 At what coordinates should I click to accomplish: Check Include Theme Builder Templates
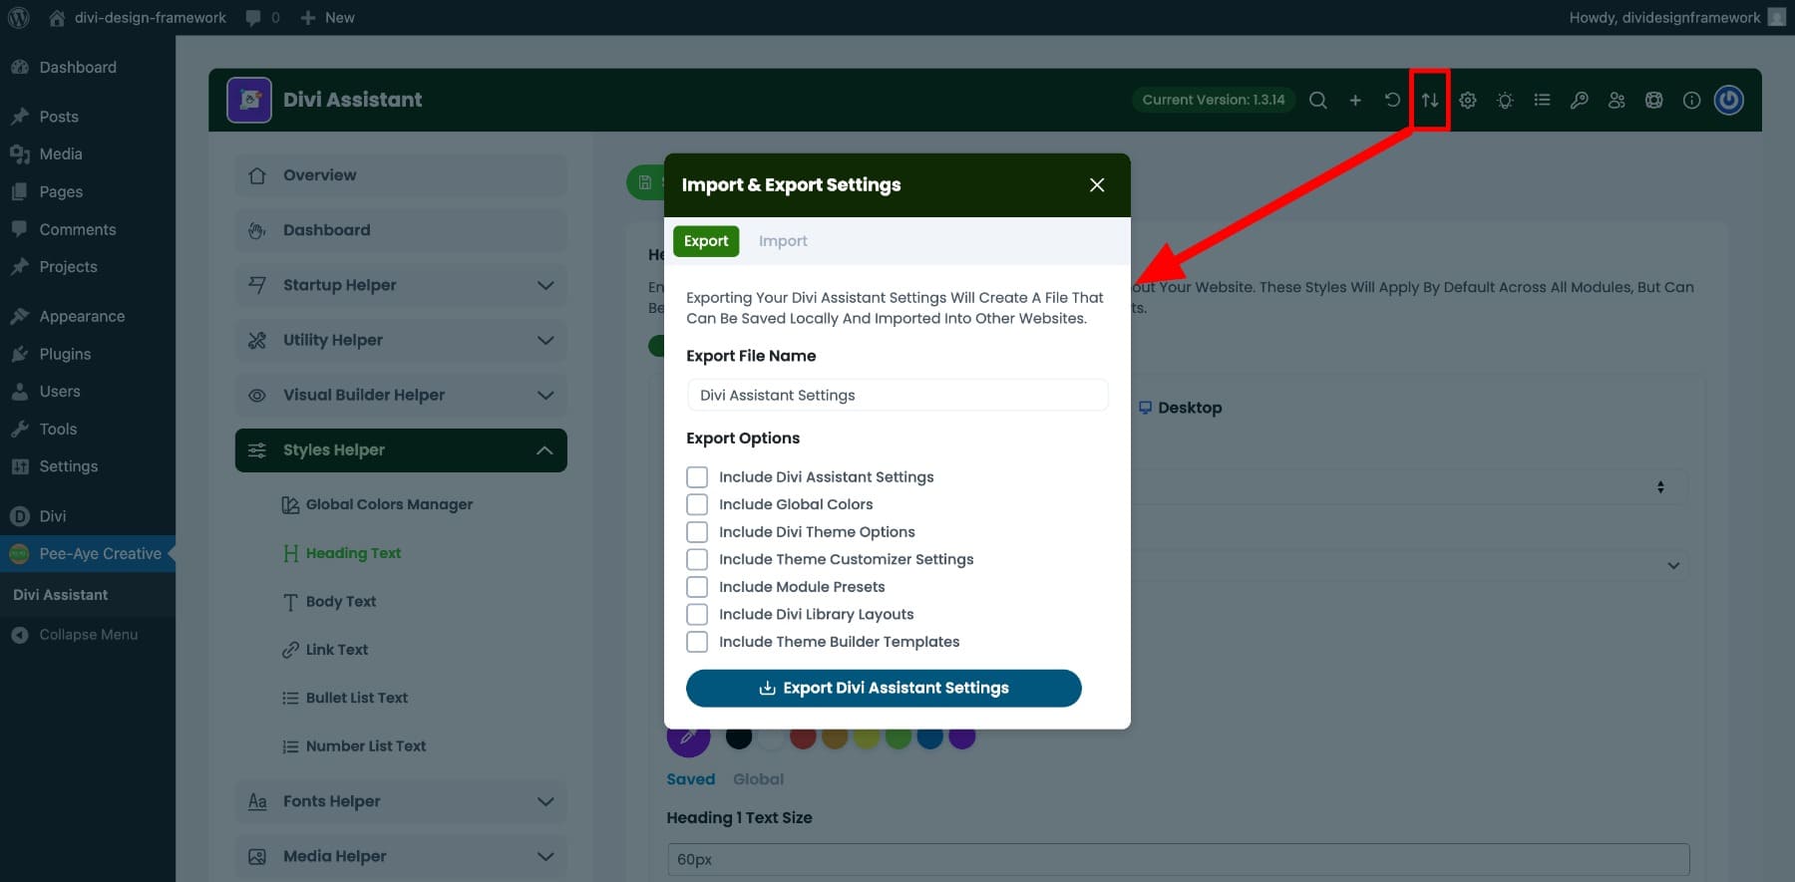pos(697,641)
